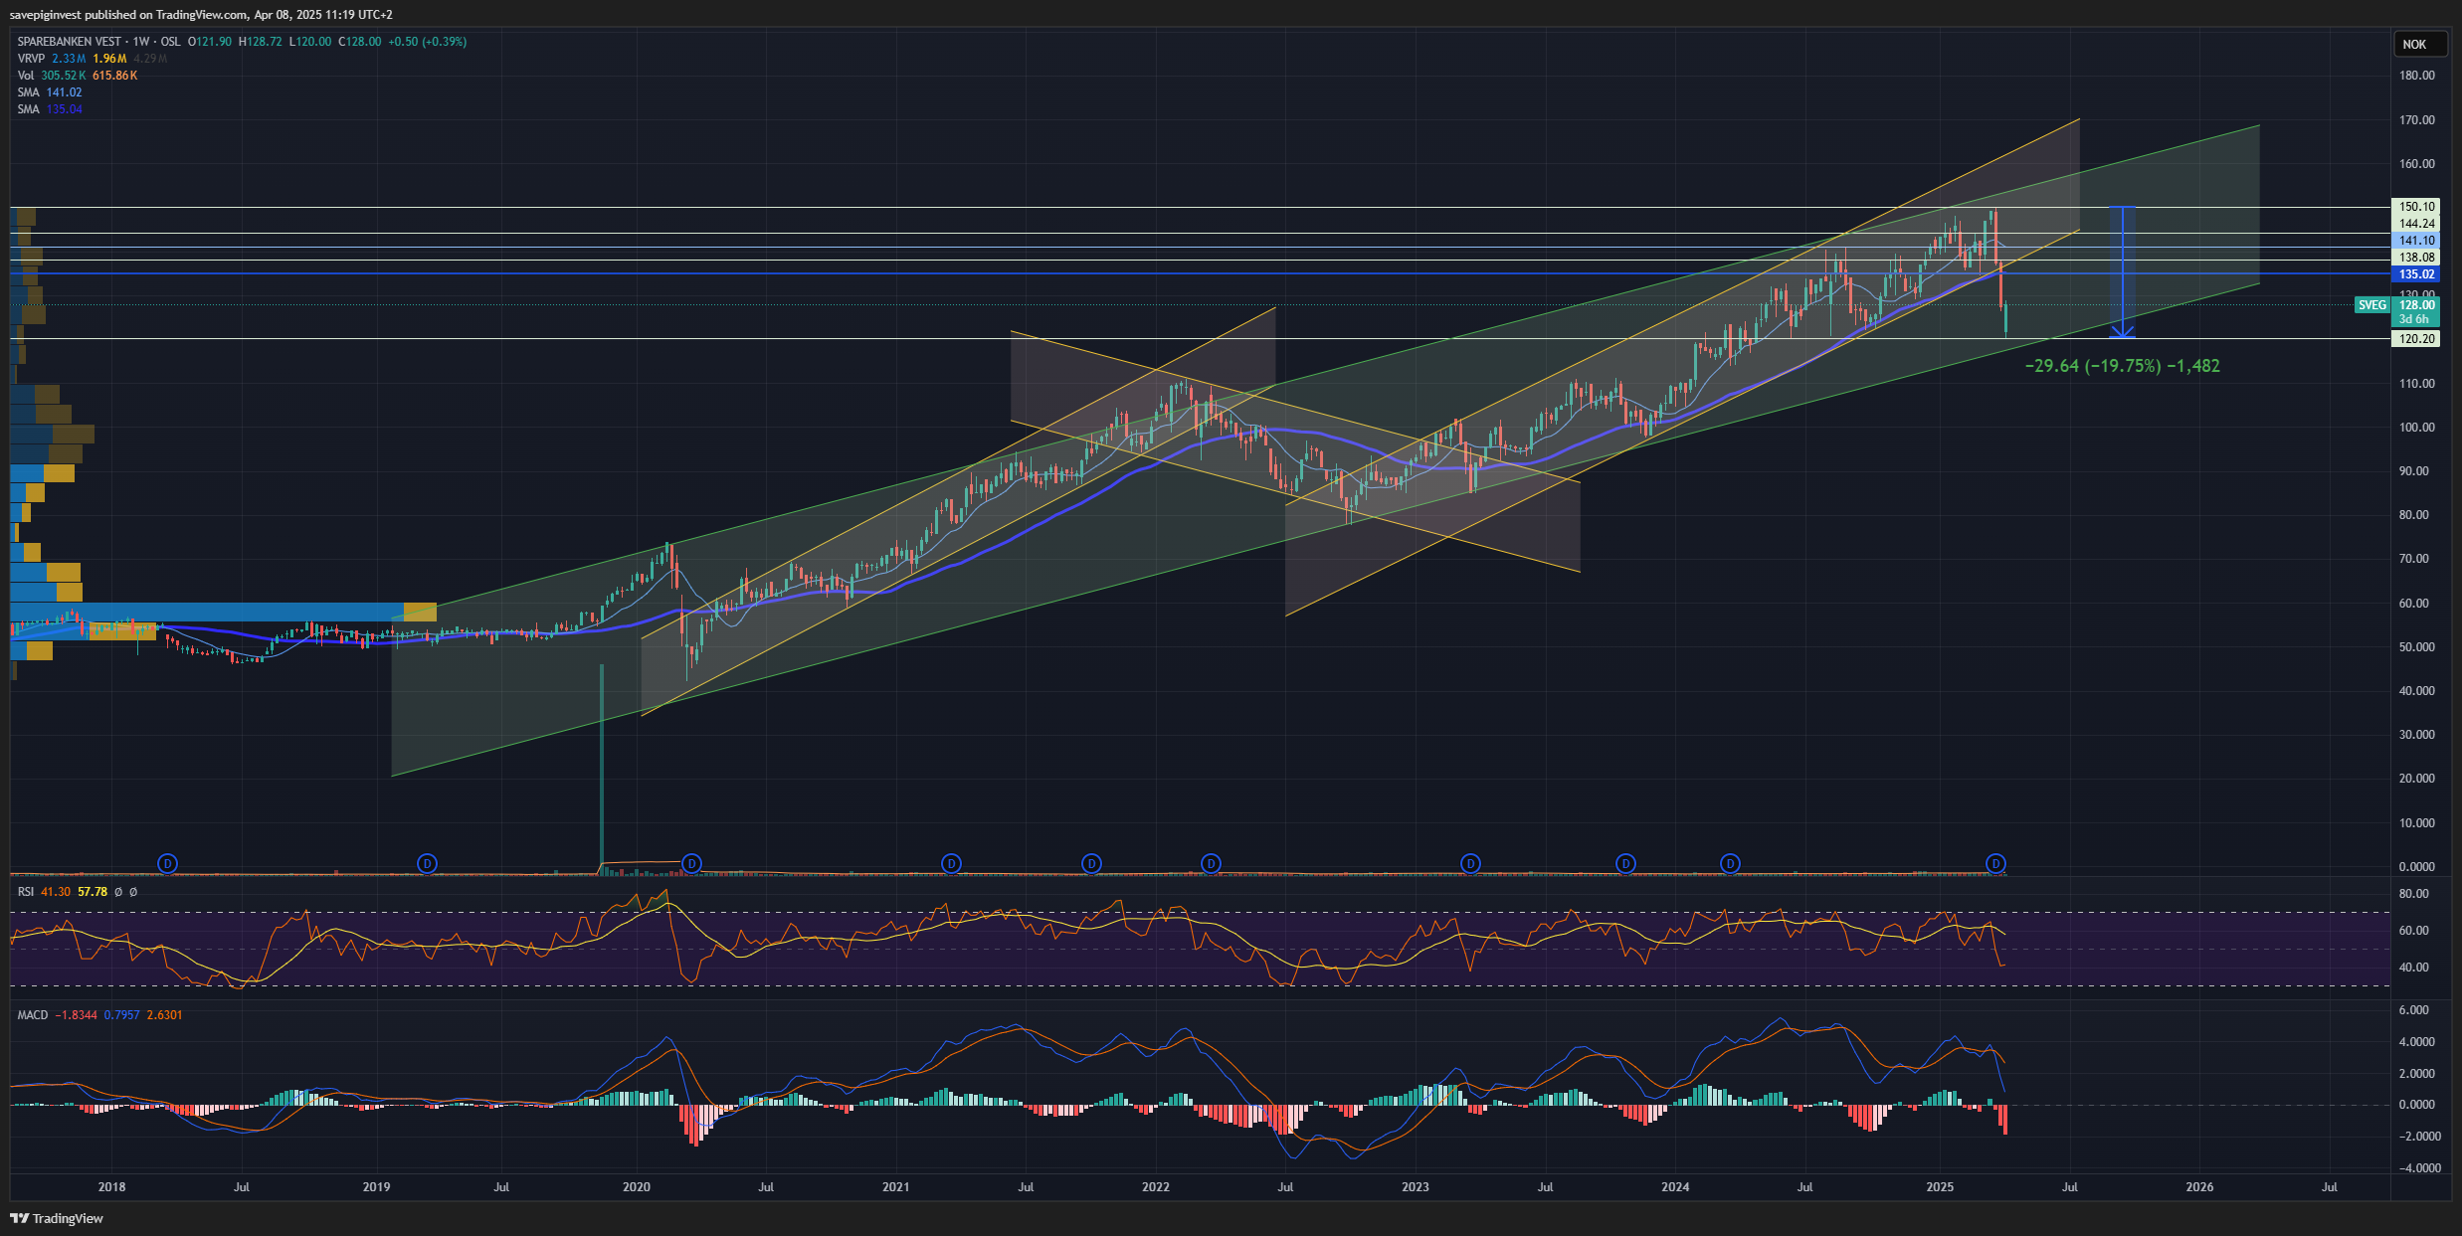Click the 80.00 RSI axis label

(2413, 894)
